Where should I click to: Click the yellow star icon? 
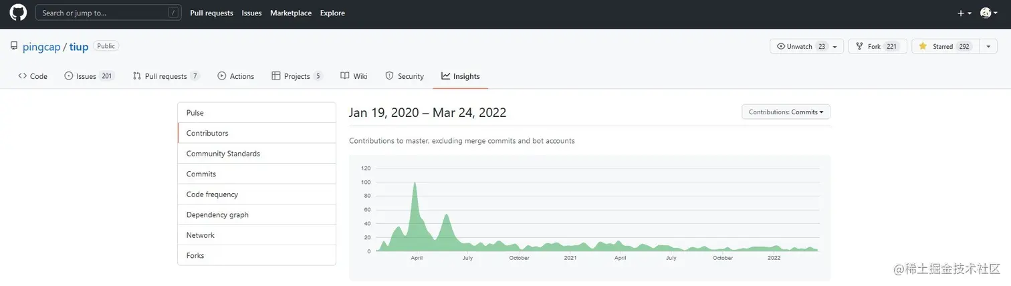coord(923,46)
